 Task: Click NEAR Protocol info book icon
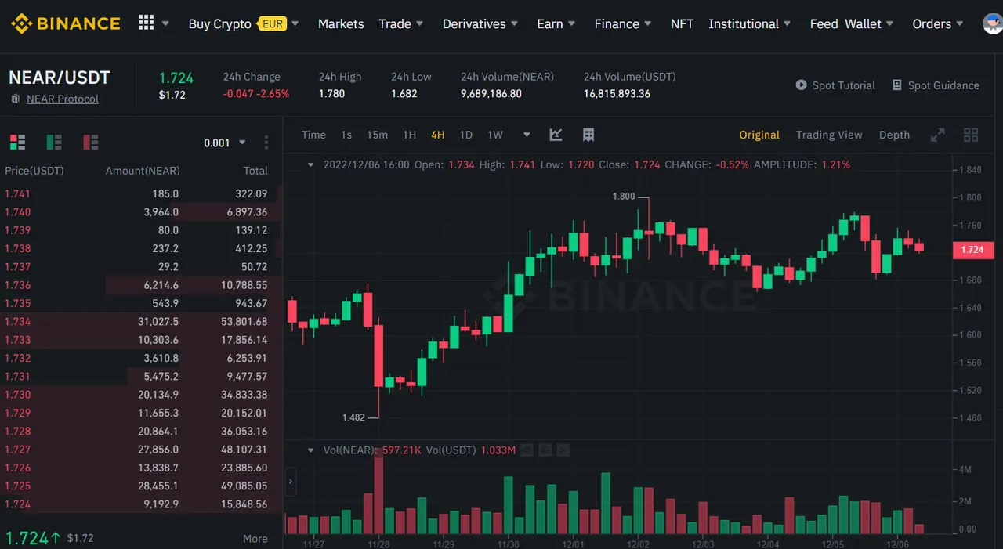click(x=15, y=99)
